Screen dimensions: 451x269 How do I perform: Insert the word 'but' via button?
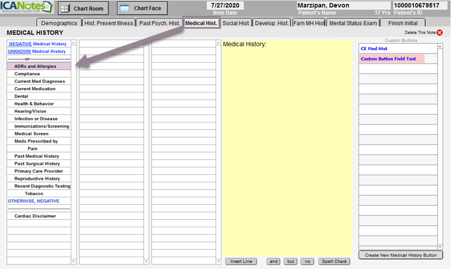pyautogui.click(x=290, y=261)
